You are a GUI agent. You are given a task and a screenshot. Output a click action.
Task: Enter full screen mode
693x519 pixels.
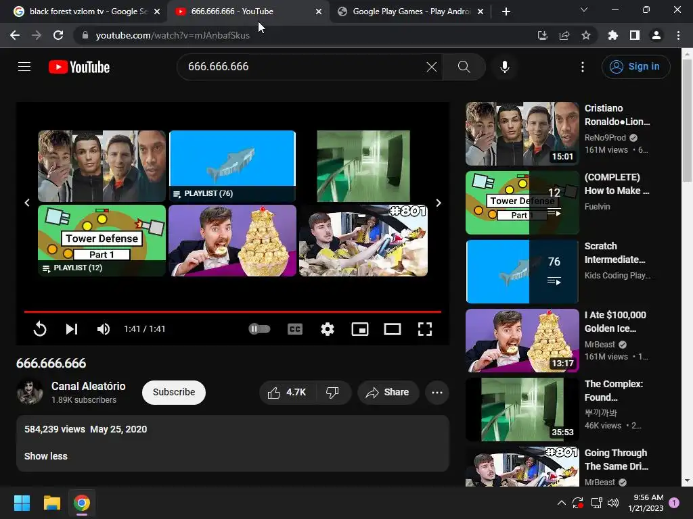click(425, 329)
